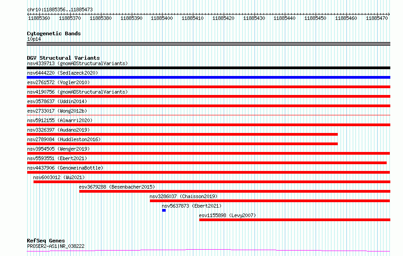The height and width of the screenshot is (256, 403).
Task: Open esv3679288 (Besenbacher2015) label
Action: point(117,187)
